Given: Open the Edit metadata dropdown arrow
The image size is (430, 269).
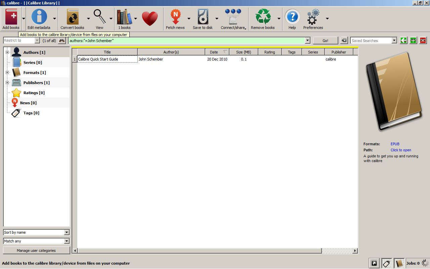Looking at the screenshot, I should click(x=54, y=19).
